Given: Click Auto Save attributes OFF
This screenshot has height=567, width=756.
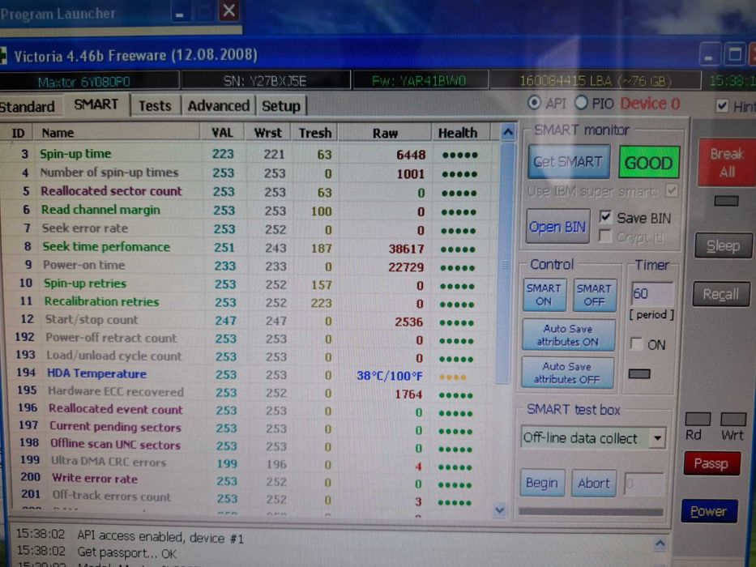Looking at the screenshot, I should (x=567, y=373).
